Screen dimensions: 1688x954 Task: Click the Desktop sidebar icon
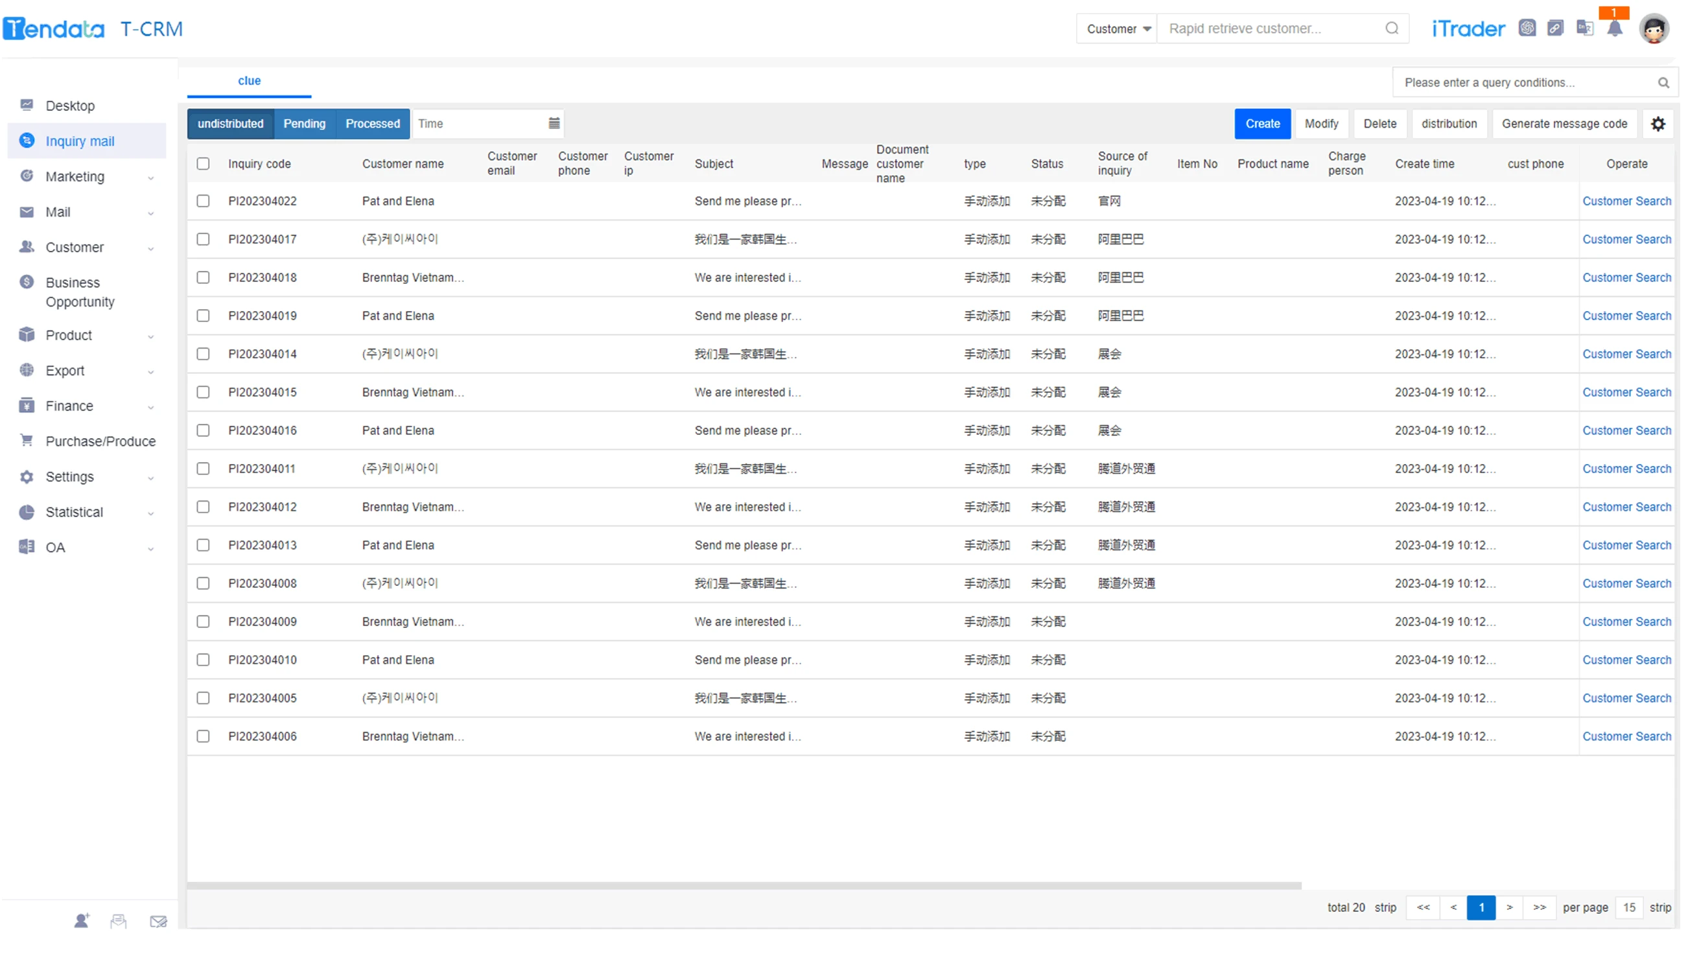click(x=27, y=105)
